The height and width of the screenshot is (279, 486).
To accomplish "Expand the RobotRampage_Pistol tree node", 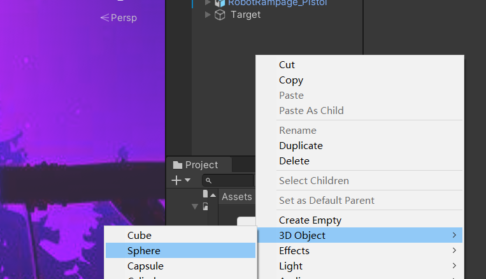I will (208, 3).
